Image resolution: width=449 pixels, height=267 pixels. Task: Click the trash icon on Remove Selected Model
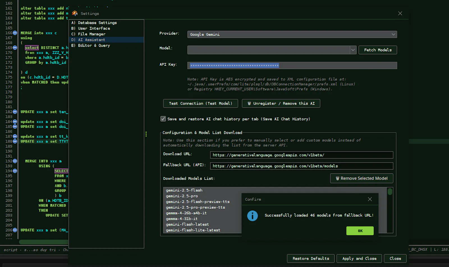(338, 178)
